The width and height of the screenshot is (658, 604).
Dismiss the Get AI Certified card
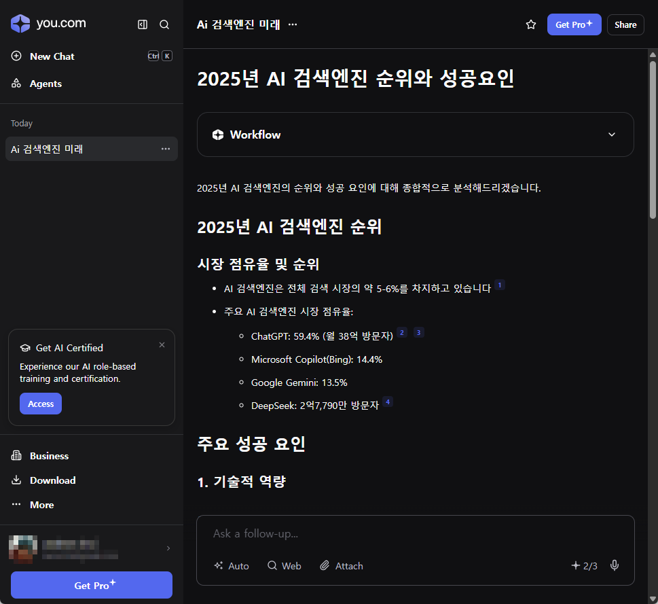coord(162,345)
